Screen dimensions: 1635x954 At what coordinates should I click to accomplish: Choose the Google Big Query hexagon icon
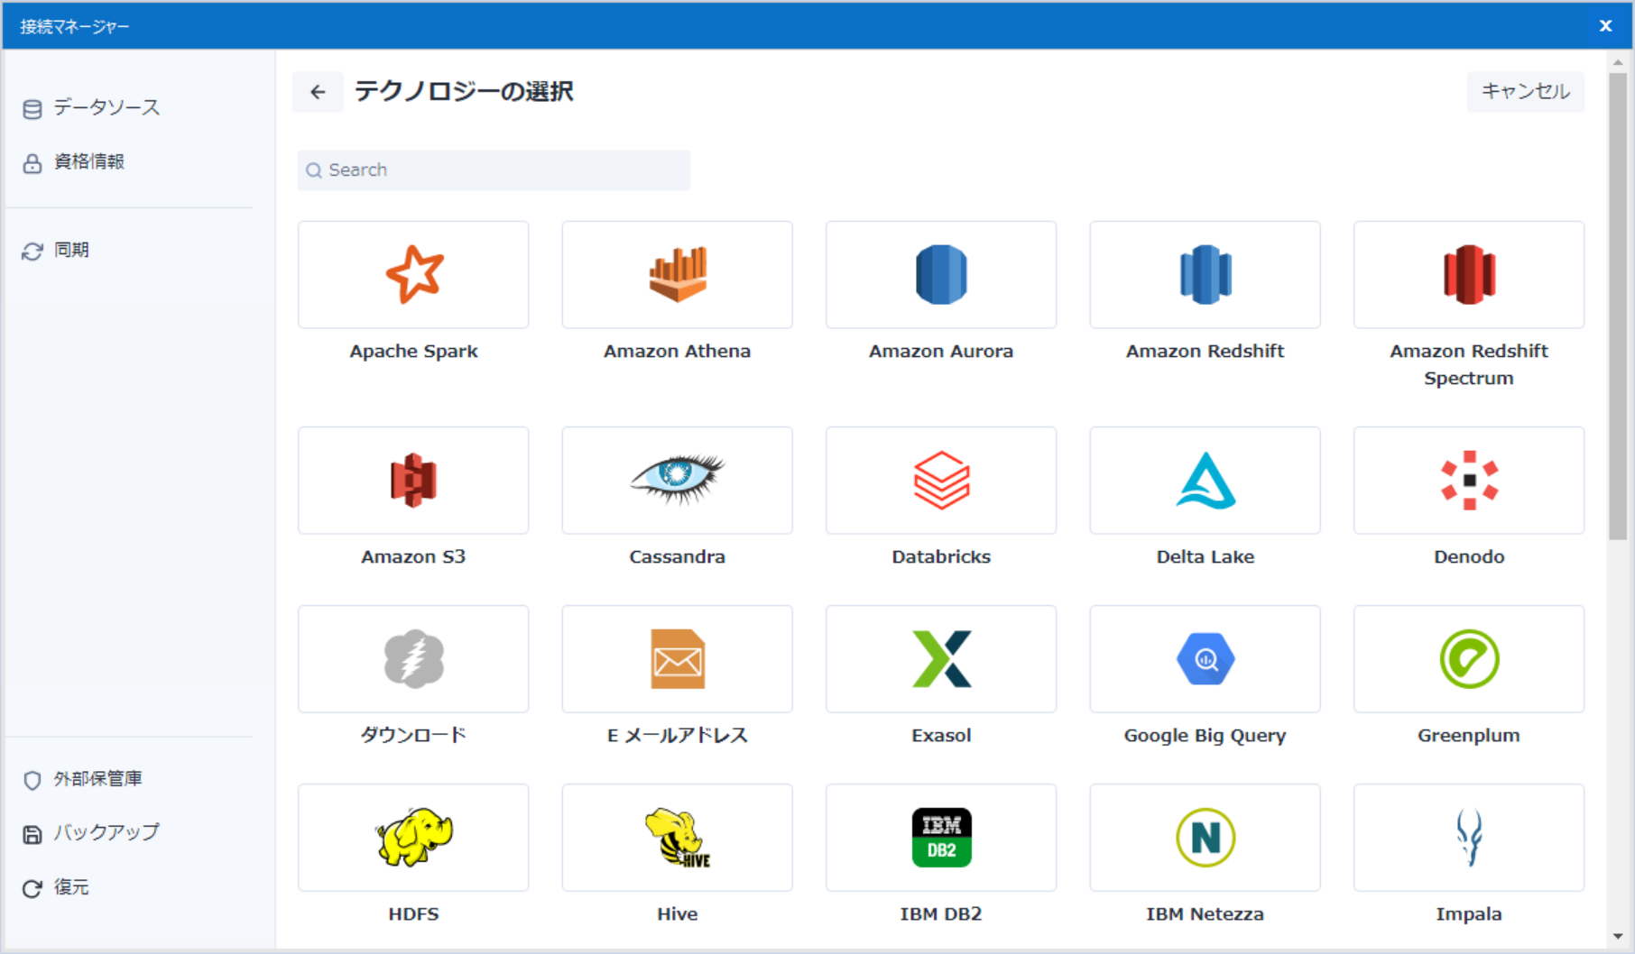[x=1205, y=659]
